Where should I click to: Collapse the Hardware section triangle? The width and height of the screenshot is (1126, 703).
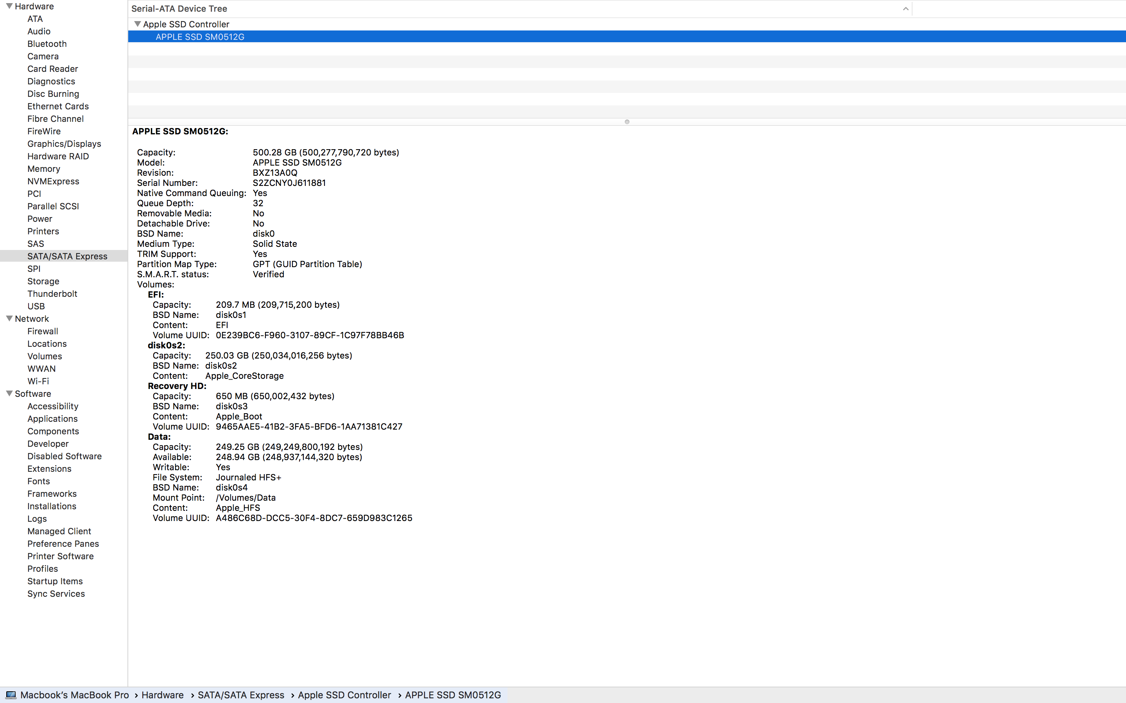coord(9,6)
